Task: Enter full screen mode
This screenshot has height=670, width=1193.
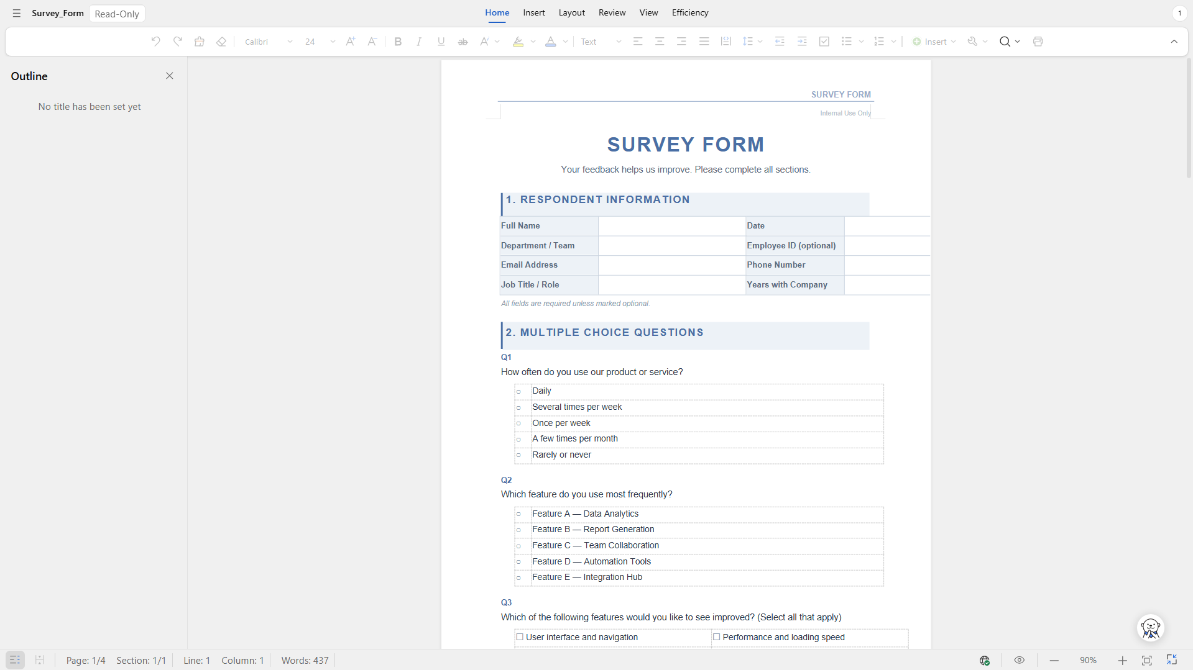Action: point(1172,659)
